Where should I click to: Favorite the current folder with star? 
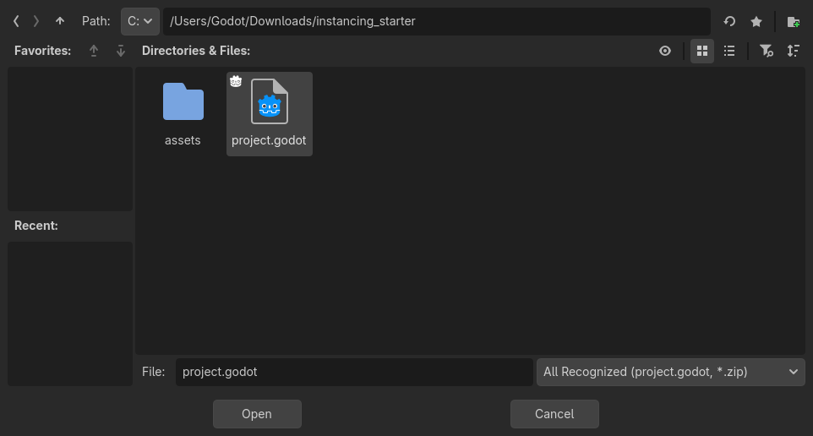click(x=756, y=21)
